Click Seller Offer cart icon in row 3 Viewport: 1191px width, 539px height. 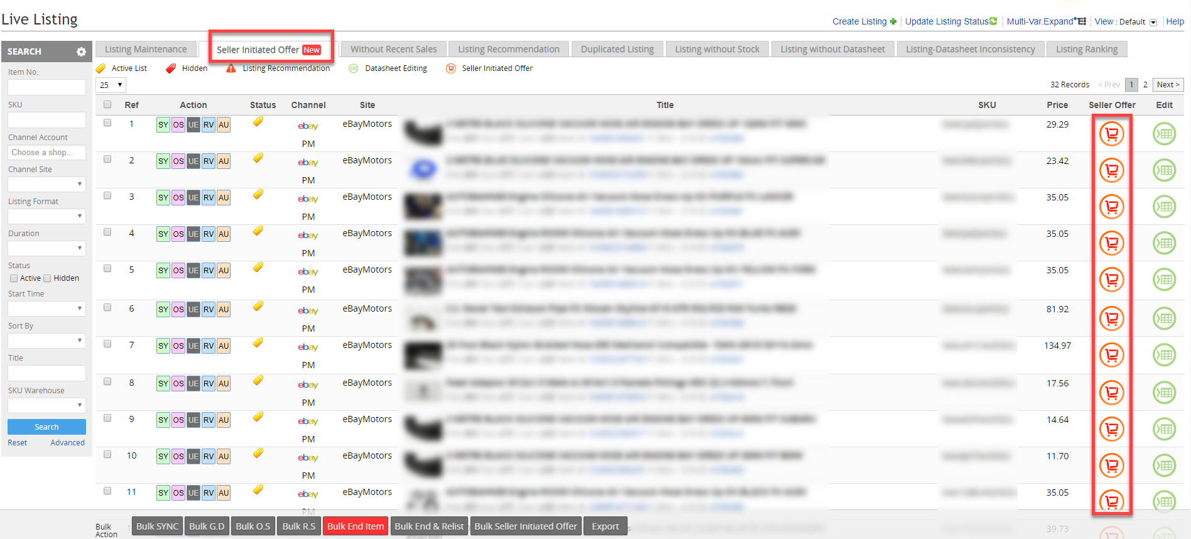point(1112,207)
